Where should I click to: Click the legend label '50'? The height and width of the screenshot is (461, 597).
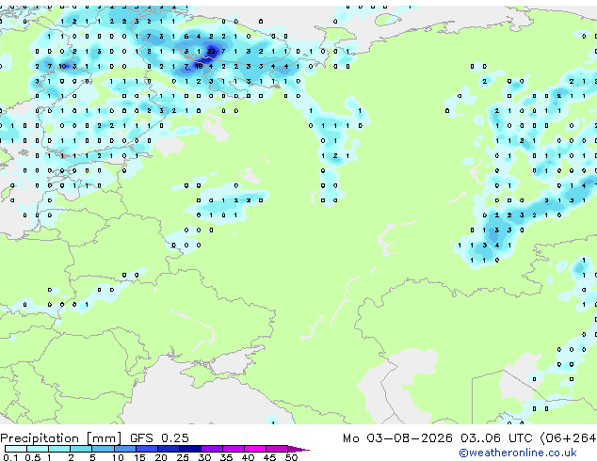(291, 457)
